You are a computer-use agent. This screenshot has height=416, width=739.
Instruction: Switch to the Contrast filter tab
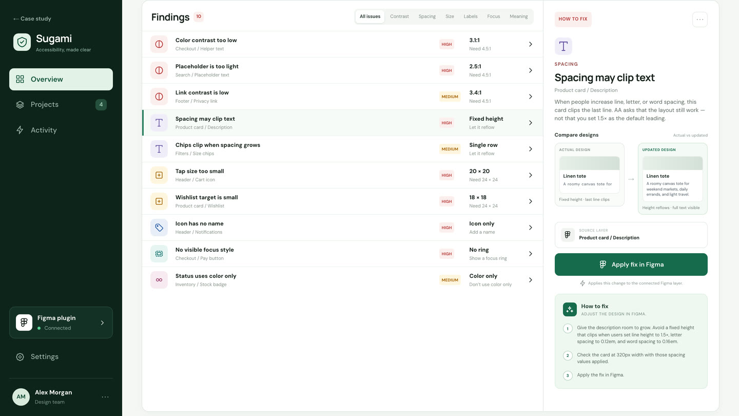[399, 16]
